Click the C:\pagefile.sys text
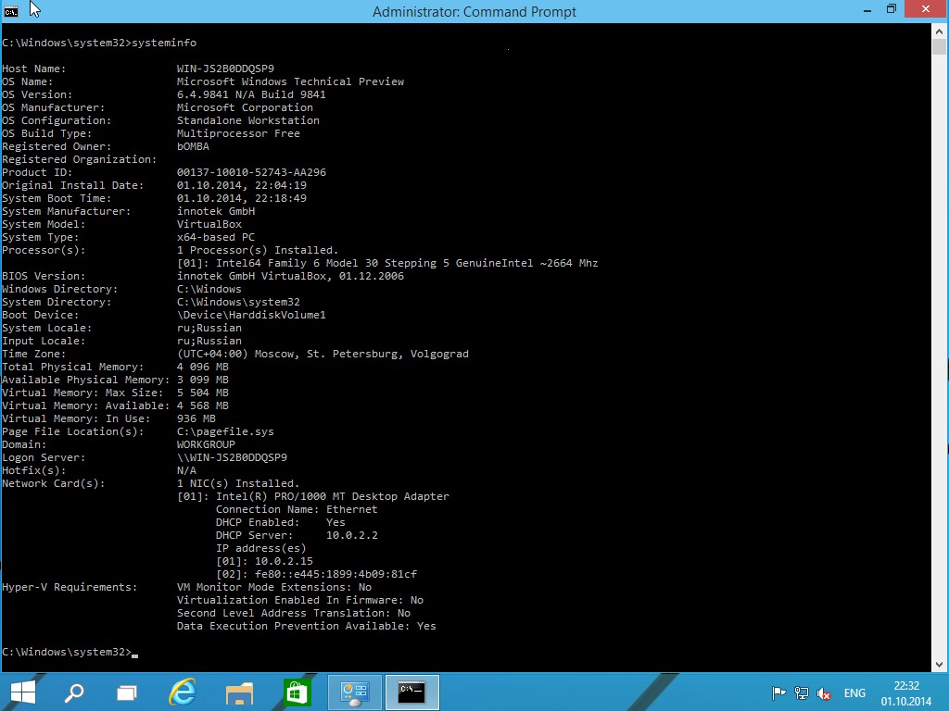Image resolution: width=949 pixels, height=711 pixels. (225, 431)
